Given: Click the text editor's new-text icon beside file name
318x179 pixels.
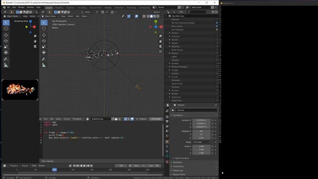Looking at the screenshot, I should coord(113,119).
